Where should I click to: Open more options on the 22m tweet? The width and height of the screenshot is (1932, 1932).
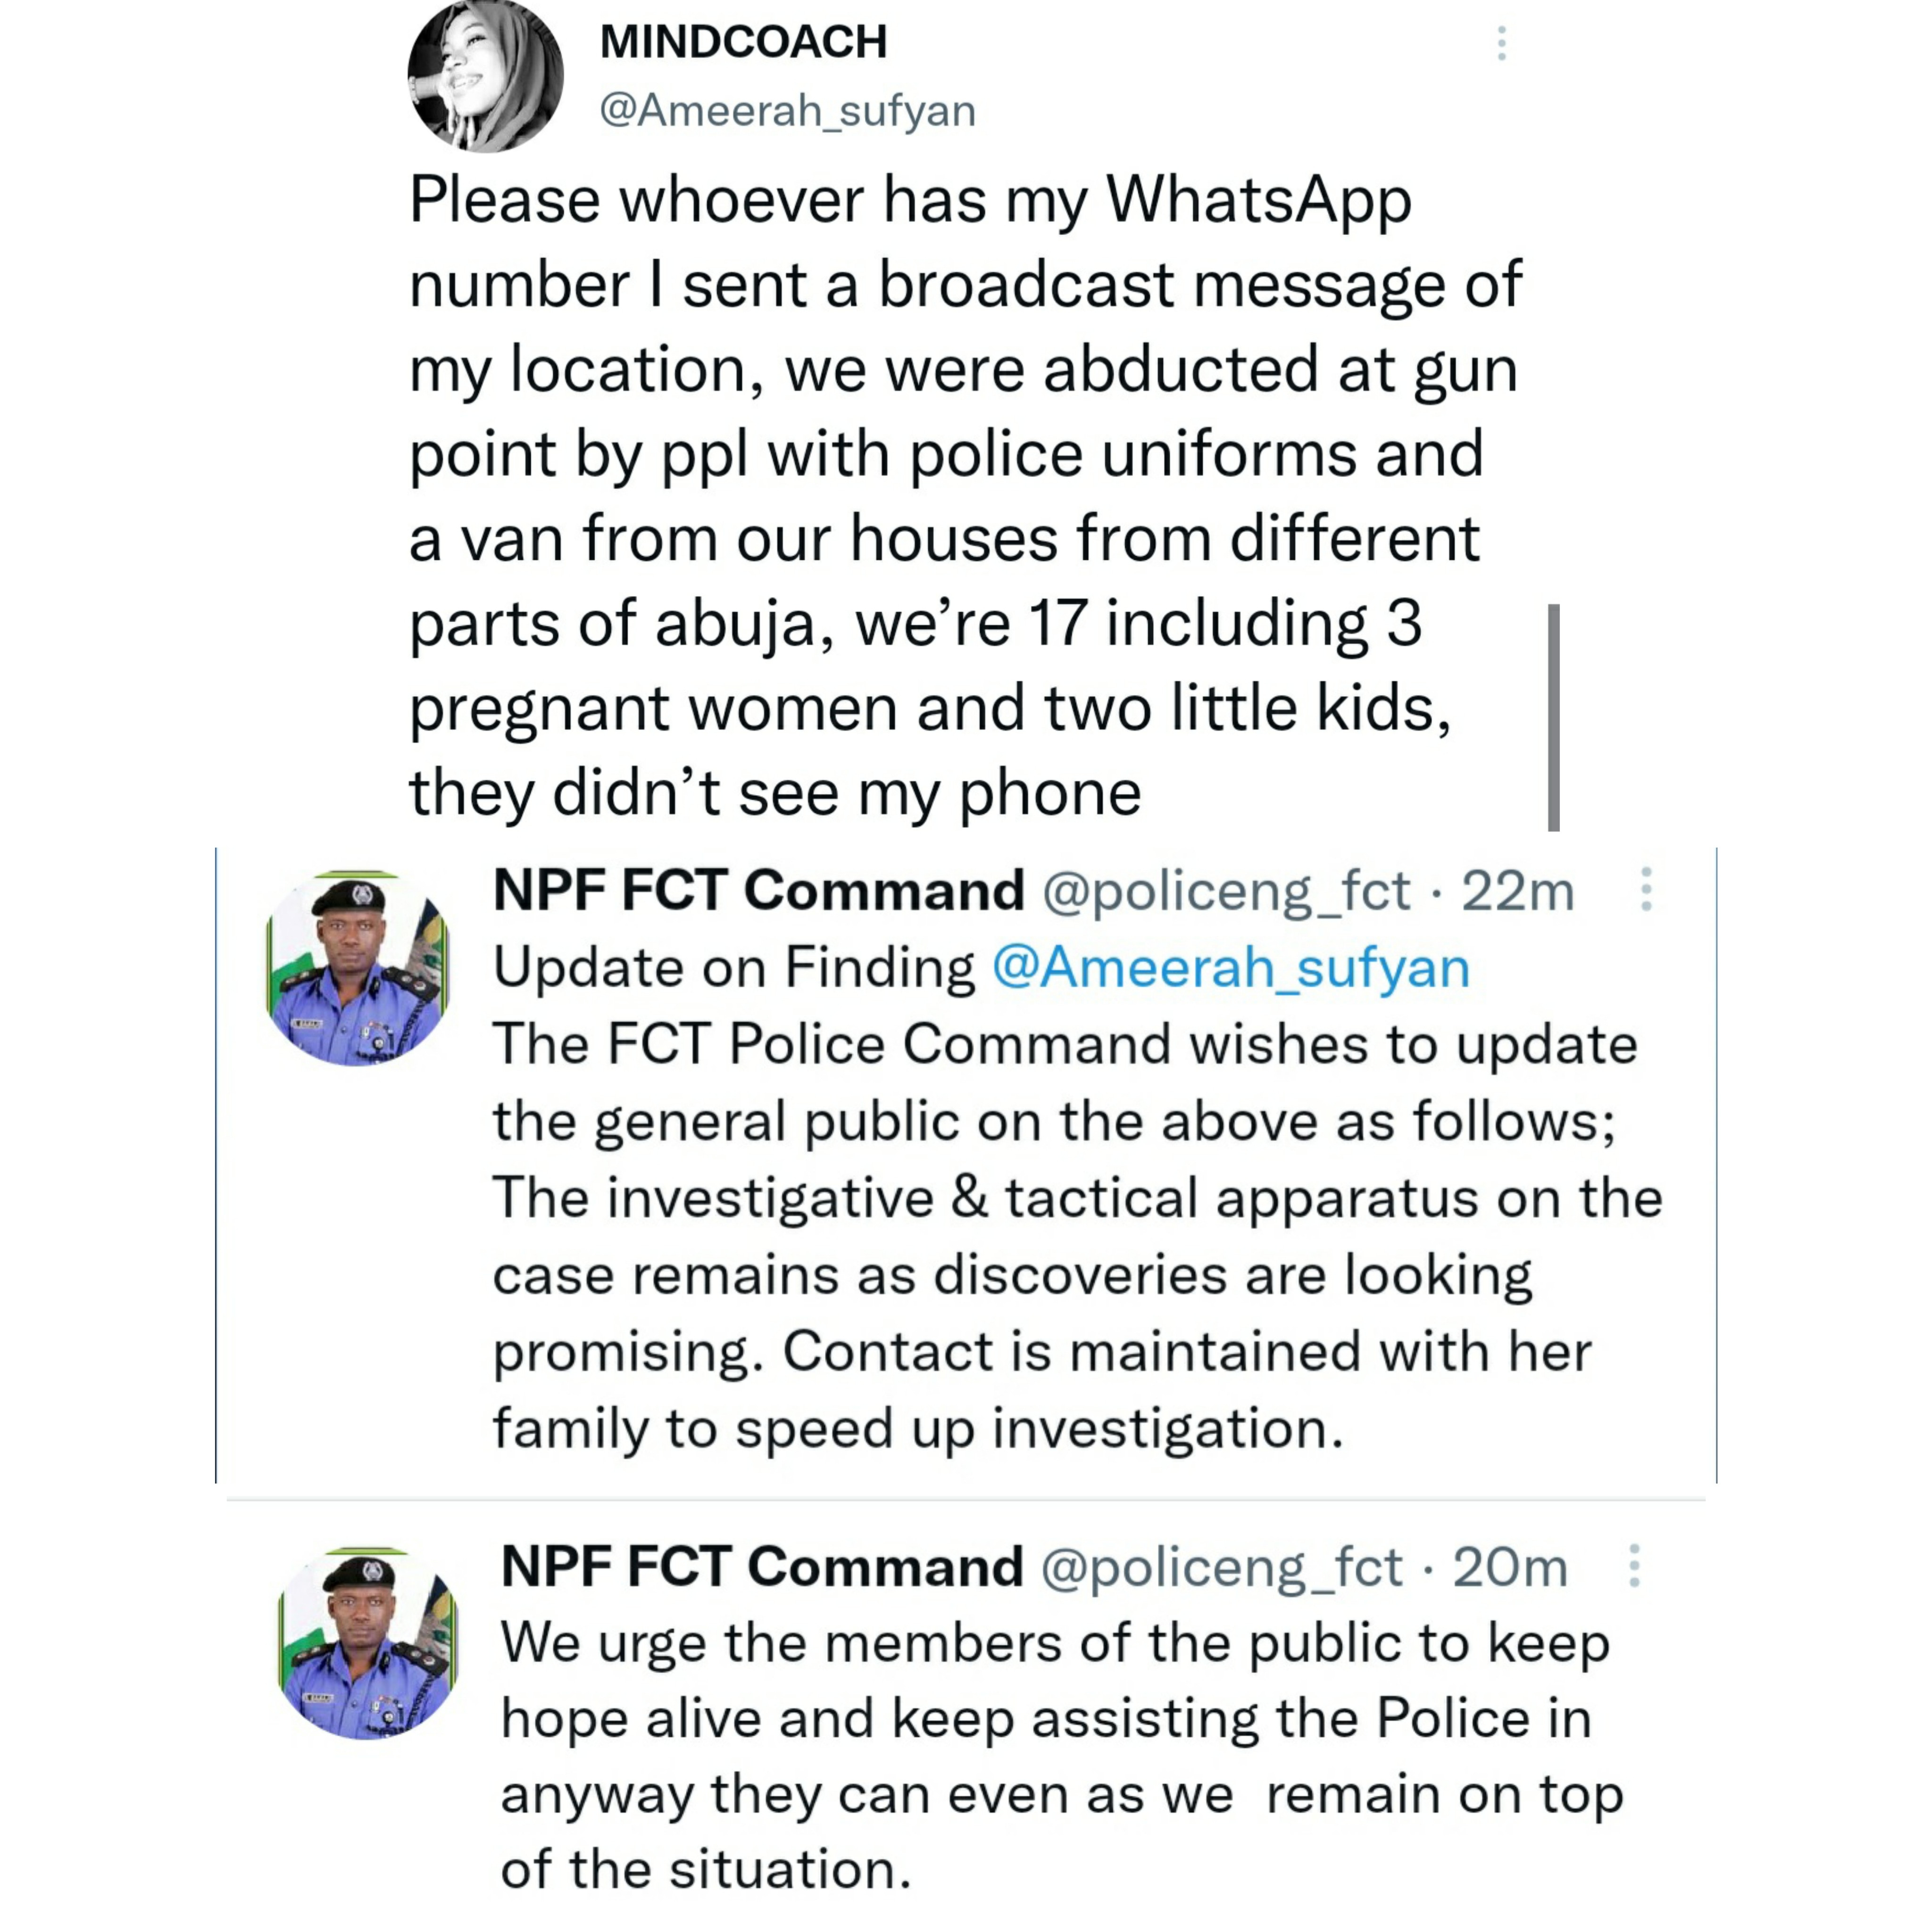[1645, 889]
